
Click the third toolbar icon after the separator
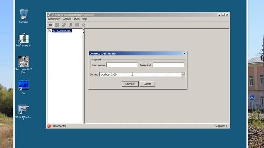coord(64,25)
